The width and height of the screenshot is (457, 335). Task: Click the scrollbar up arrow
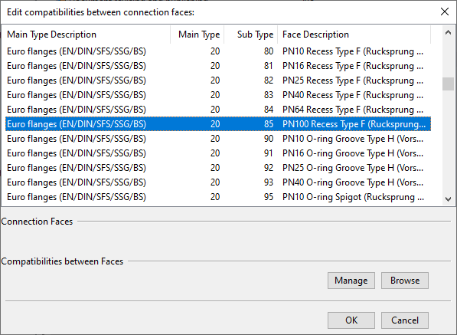tap(448, 33)
